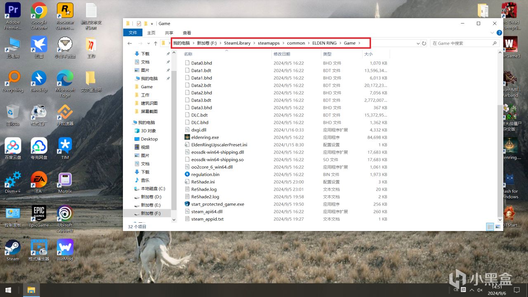
Task: Expand the chevron after common in address bar
Action: click(309, 43)
